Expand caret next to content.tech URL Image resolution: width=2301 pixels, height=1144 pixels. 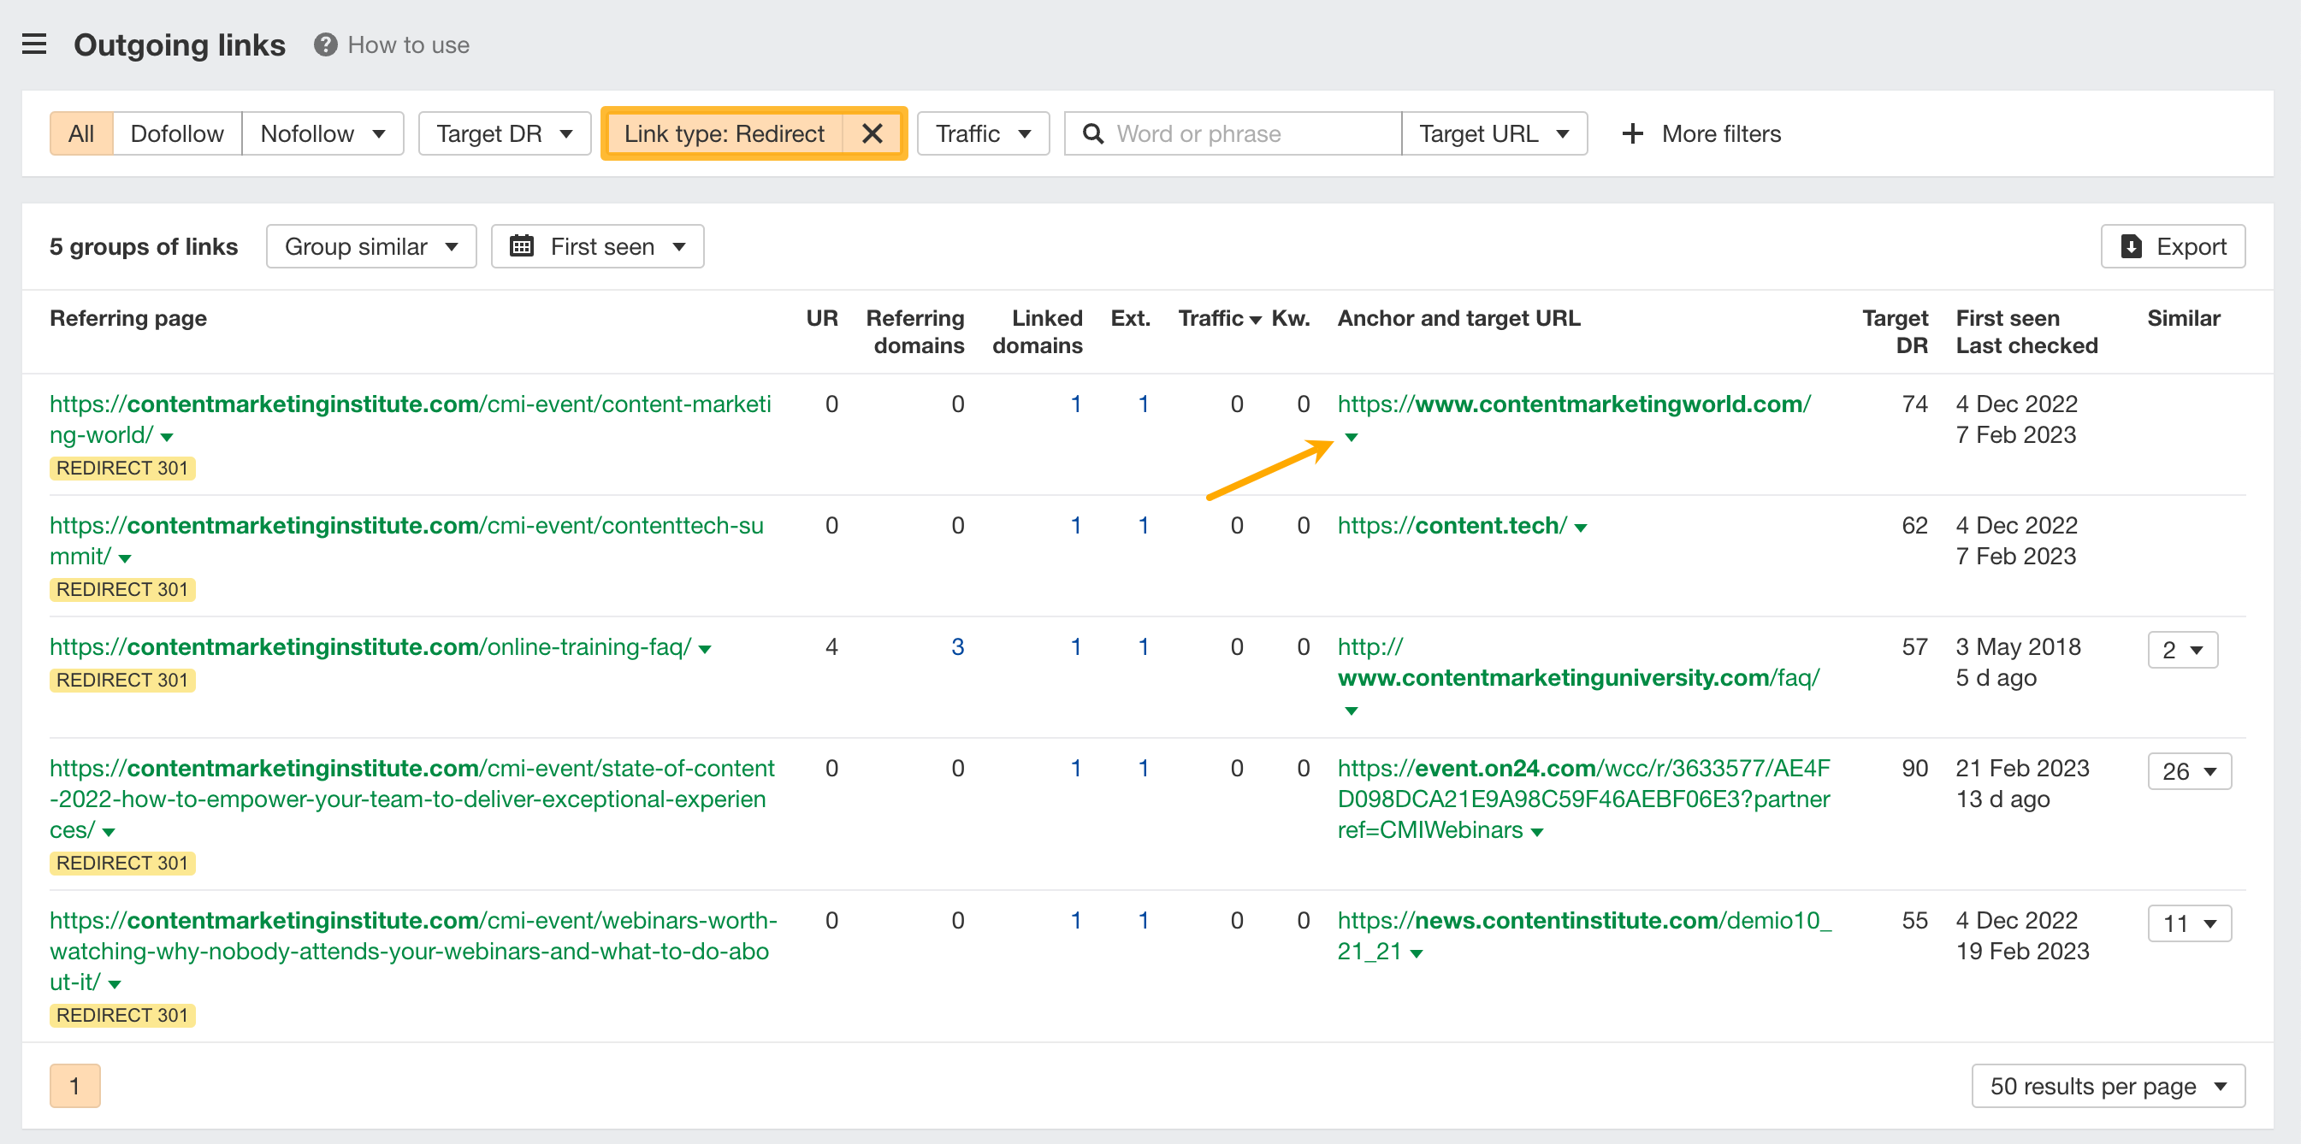coord(1580,528)
